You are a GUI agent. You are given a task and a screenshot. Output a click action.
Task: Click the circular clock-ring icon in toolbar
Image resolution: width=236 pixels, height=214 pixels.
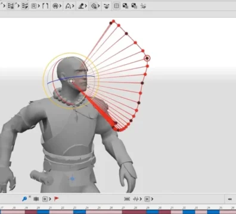point(94,6)
